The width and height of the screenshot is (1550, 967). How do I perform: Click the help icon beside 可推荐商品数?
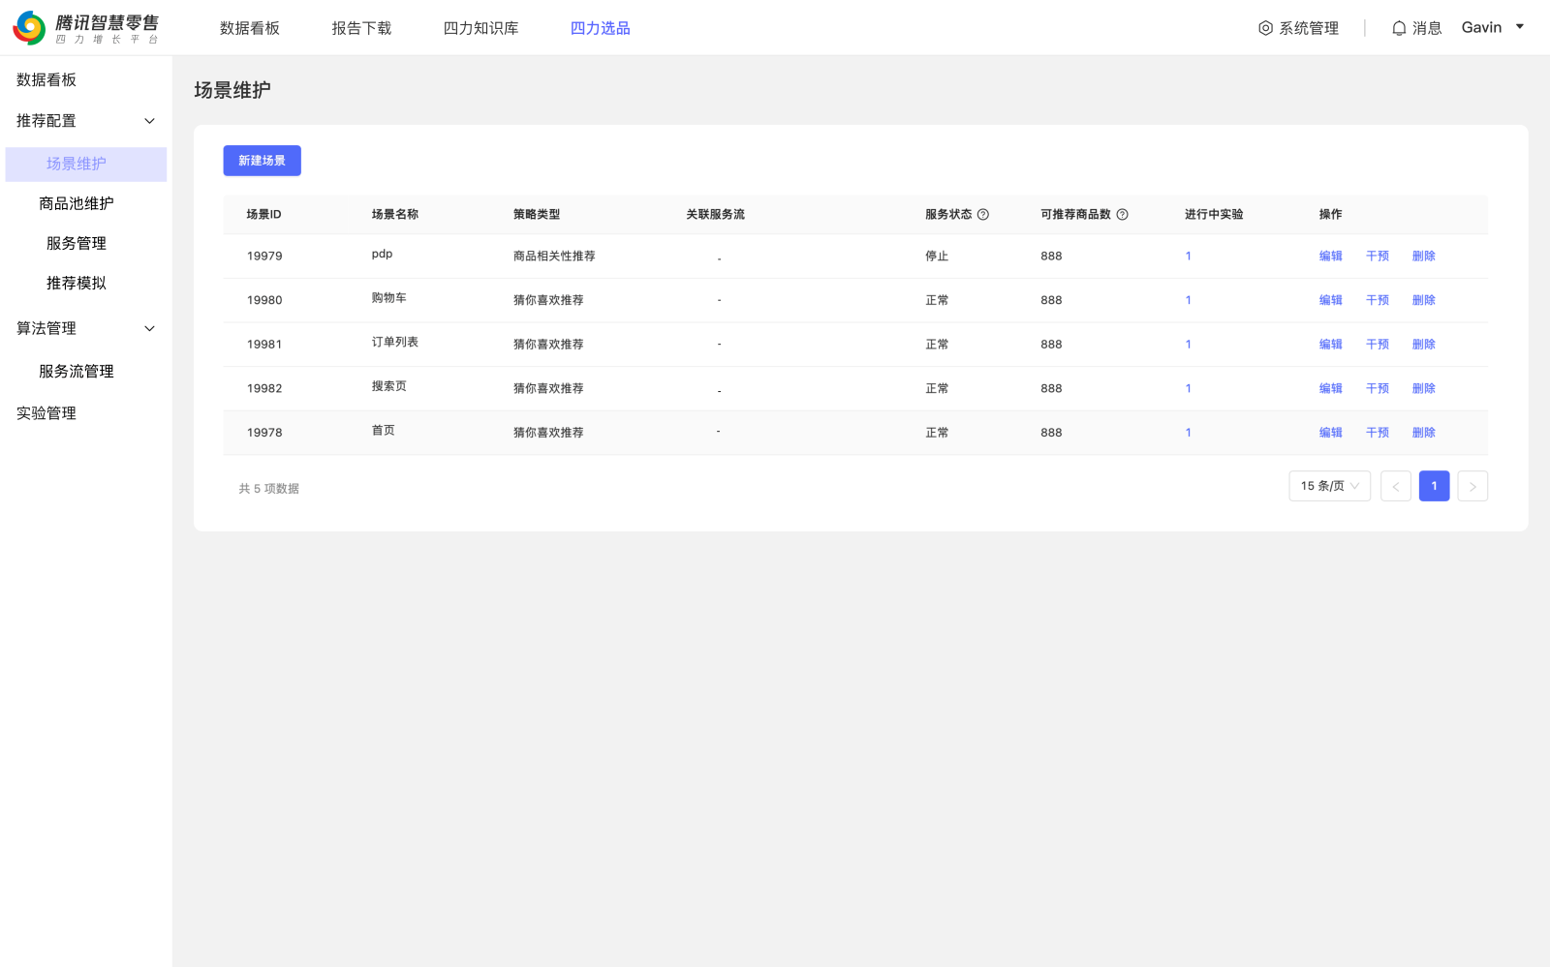[1123, 215]
